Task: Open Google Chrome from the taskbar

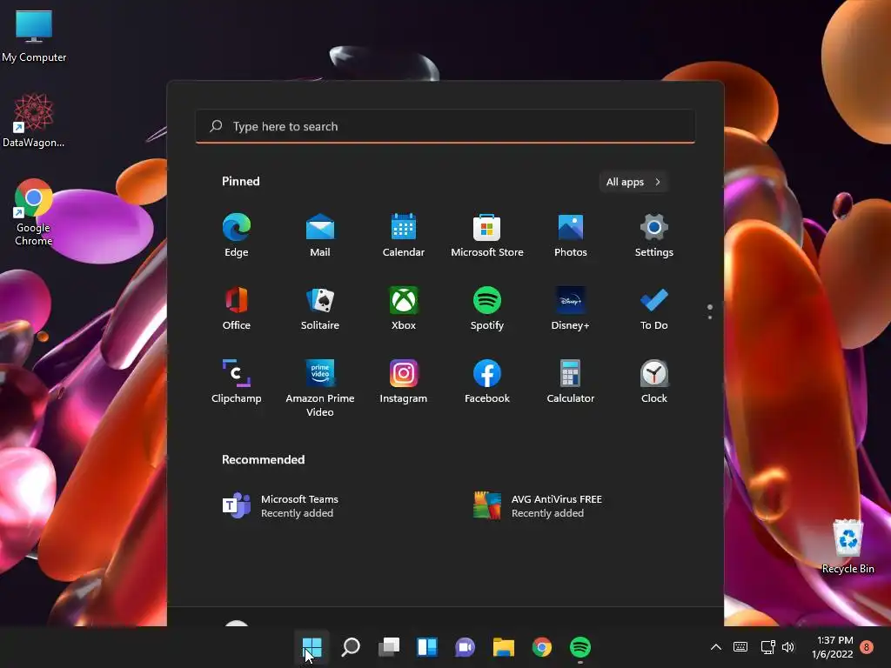Action: coord(541,647)
